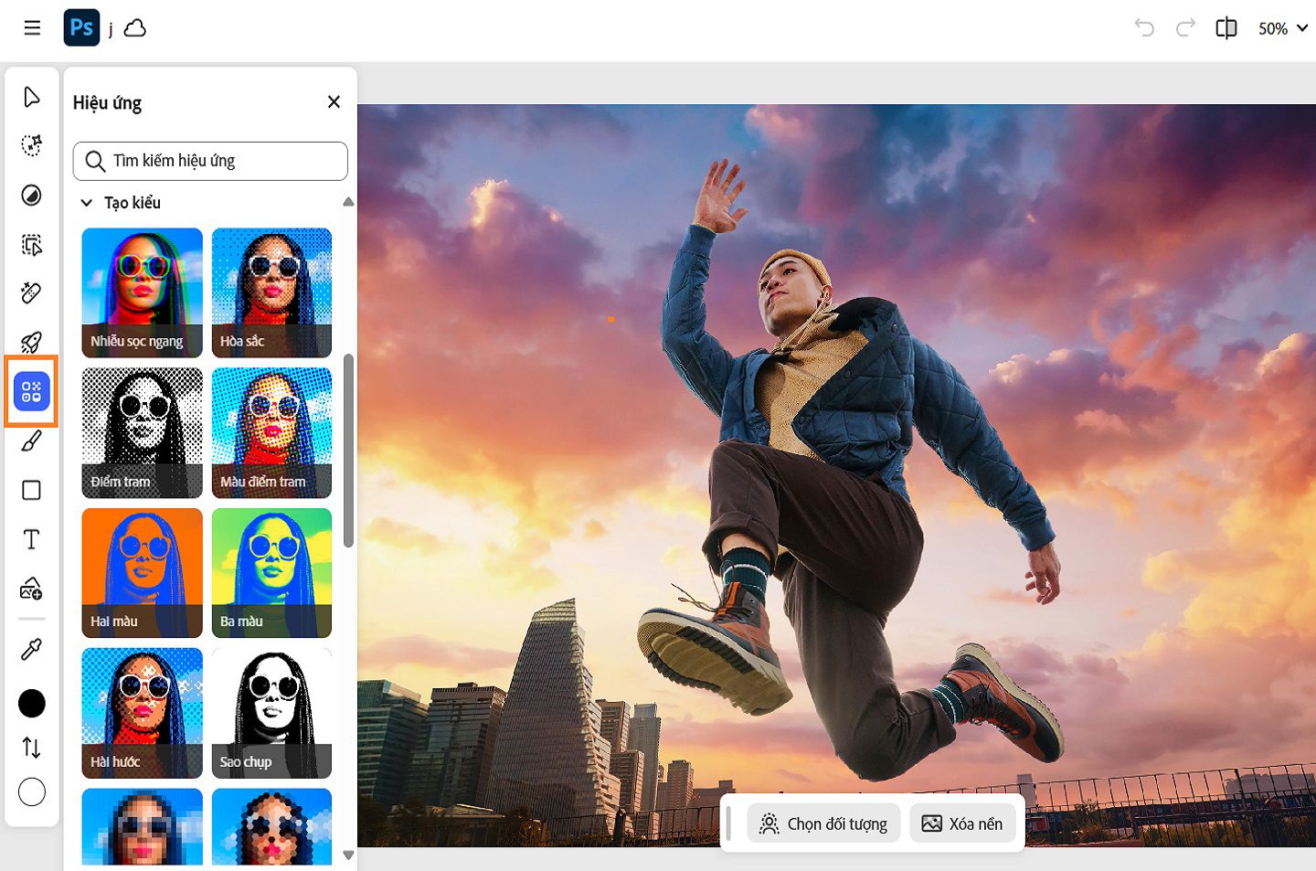This screenshot has height=871, width=1316.
Task: Click the effects list scroll down arrow
Action: (x=348, y=855)
